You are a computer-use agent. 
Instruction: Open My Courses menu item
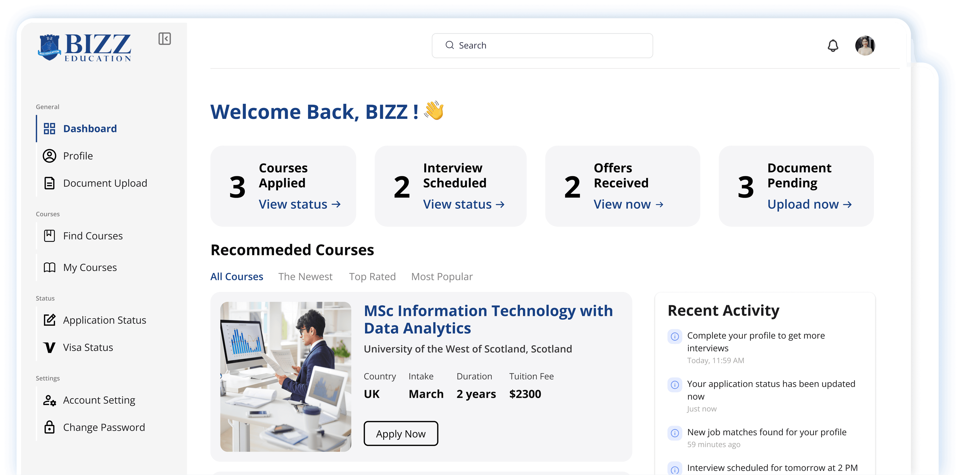90,267
